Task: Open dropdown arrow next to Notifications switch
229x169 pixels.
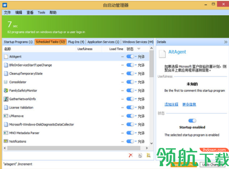Action: click(x=136, y=141)
